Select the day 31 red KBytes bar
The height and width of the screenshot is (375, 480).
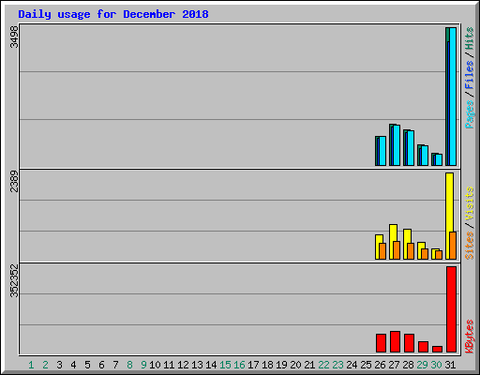pyautogui.click(x=451, y=309)
